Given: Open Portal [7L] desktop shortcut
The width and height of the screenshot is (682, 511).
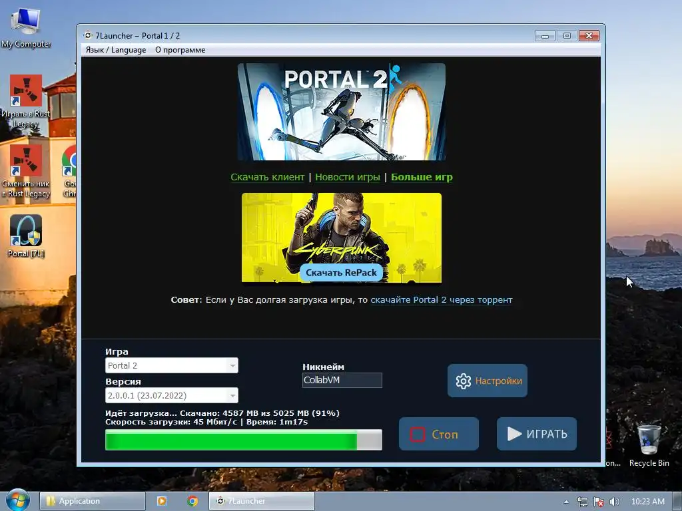Looking at the screenshot, I should (26, 236).
